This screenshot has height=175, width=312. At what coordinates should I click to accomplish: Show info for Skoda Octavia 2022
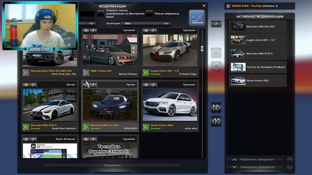click(153, 85)
